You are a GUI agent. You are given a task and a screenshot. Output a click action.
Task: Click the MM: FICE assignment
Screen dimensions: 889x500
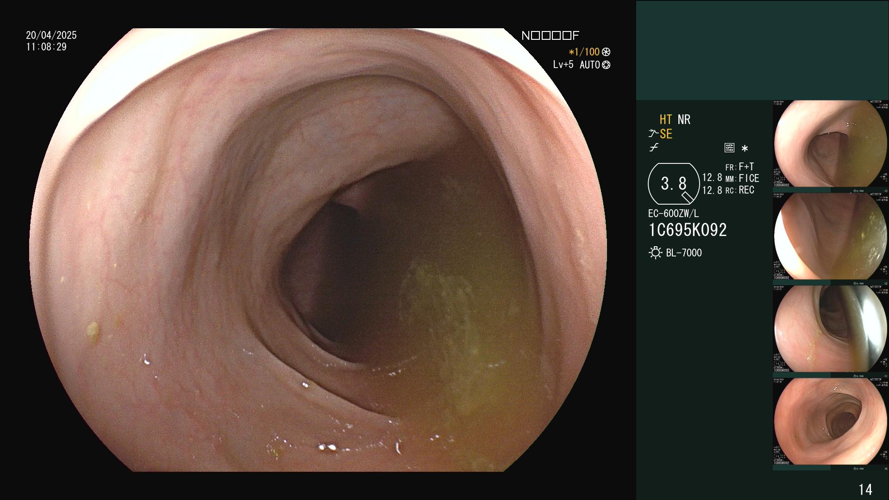(x=742, y=178)
